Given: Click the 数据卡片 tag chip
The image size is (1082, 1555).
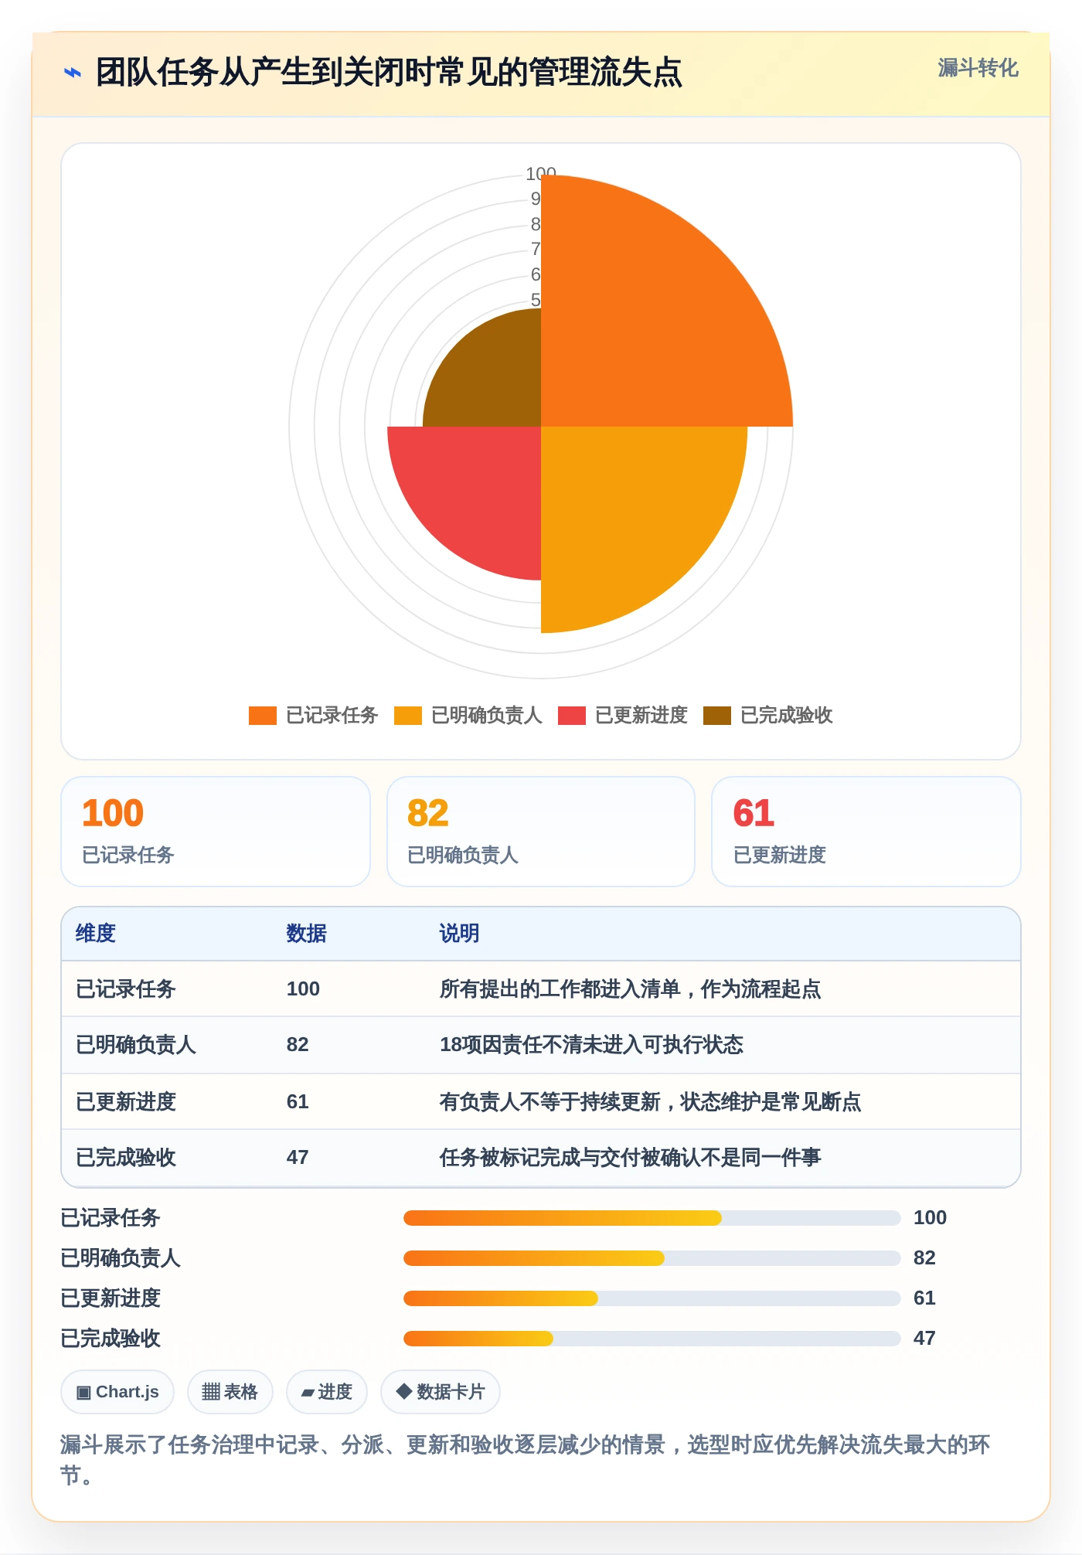Looking at the screenshot, I should pos(441,1392).
